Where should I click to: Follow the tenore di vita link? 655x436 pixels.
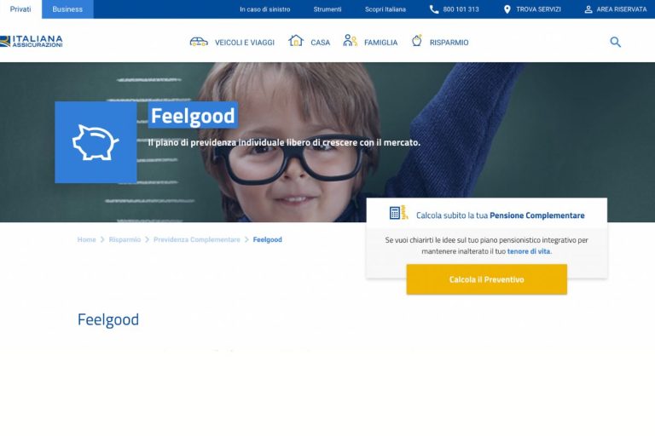tap(529, 251)
